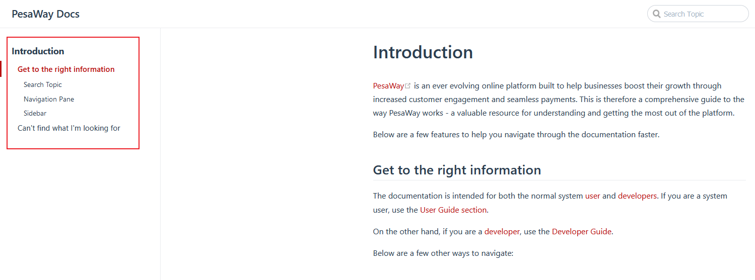This screenshot has width=755, height=280.
Task: Select the Sidebar sub-item in navigation
Action: (x=35, y=114)
